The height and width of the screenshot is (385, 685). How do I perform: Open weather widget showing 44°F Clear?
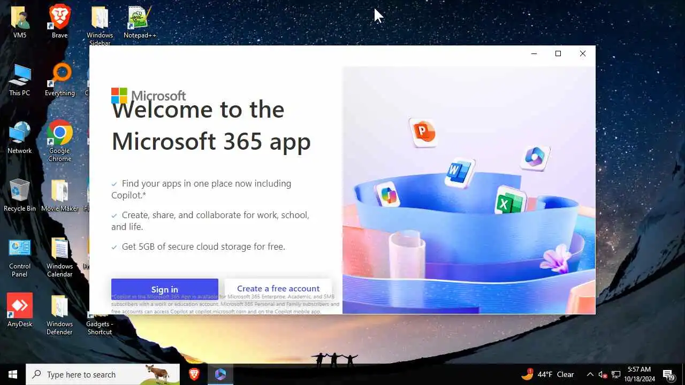coord(547,374)
